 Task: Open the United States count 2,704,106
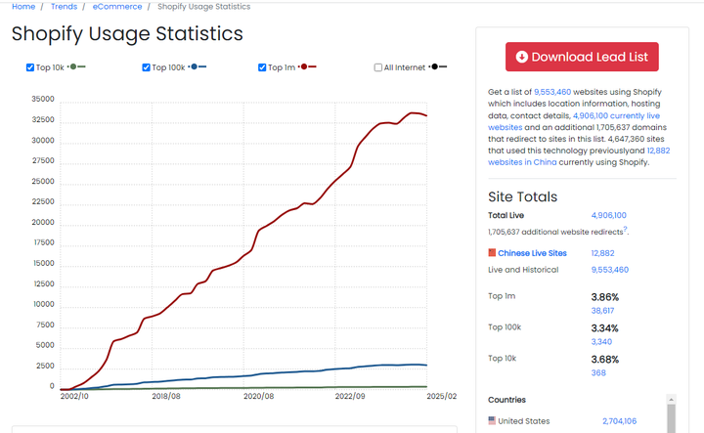click(x=620, y=421)
